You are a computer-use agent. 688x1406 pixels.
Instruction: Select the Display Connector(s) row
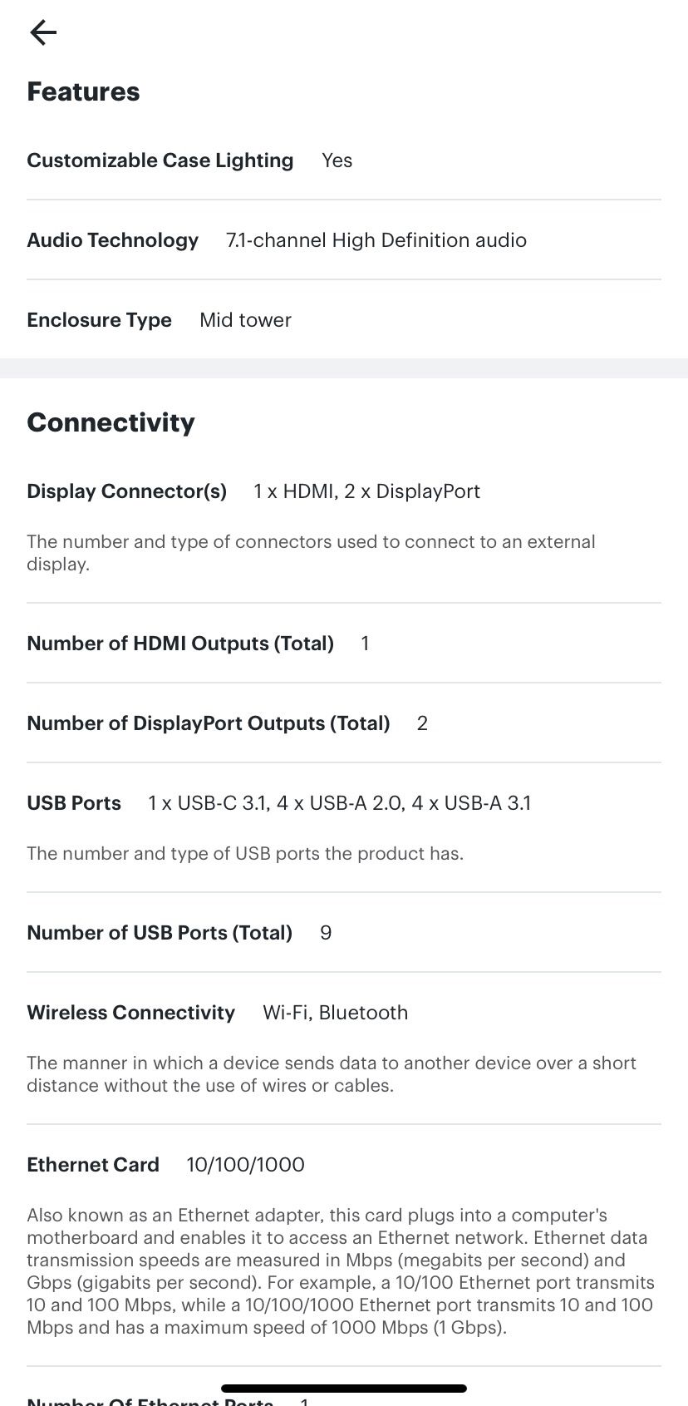(126, 491)
